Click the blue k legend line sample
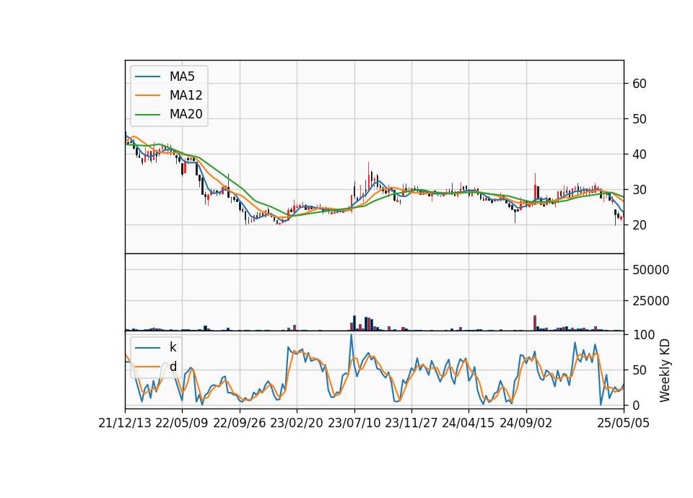 [147, 347]
